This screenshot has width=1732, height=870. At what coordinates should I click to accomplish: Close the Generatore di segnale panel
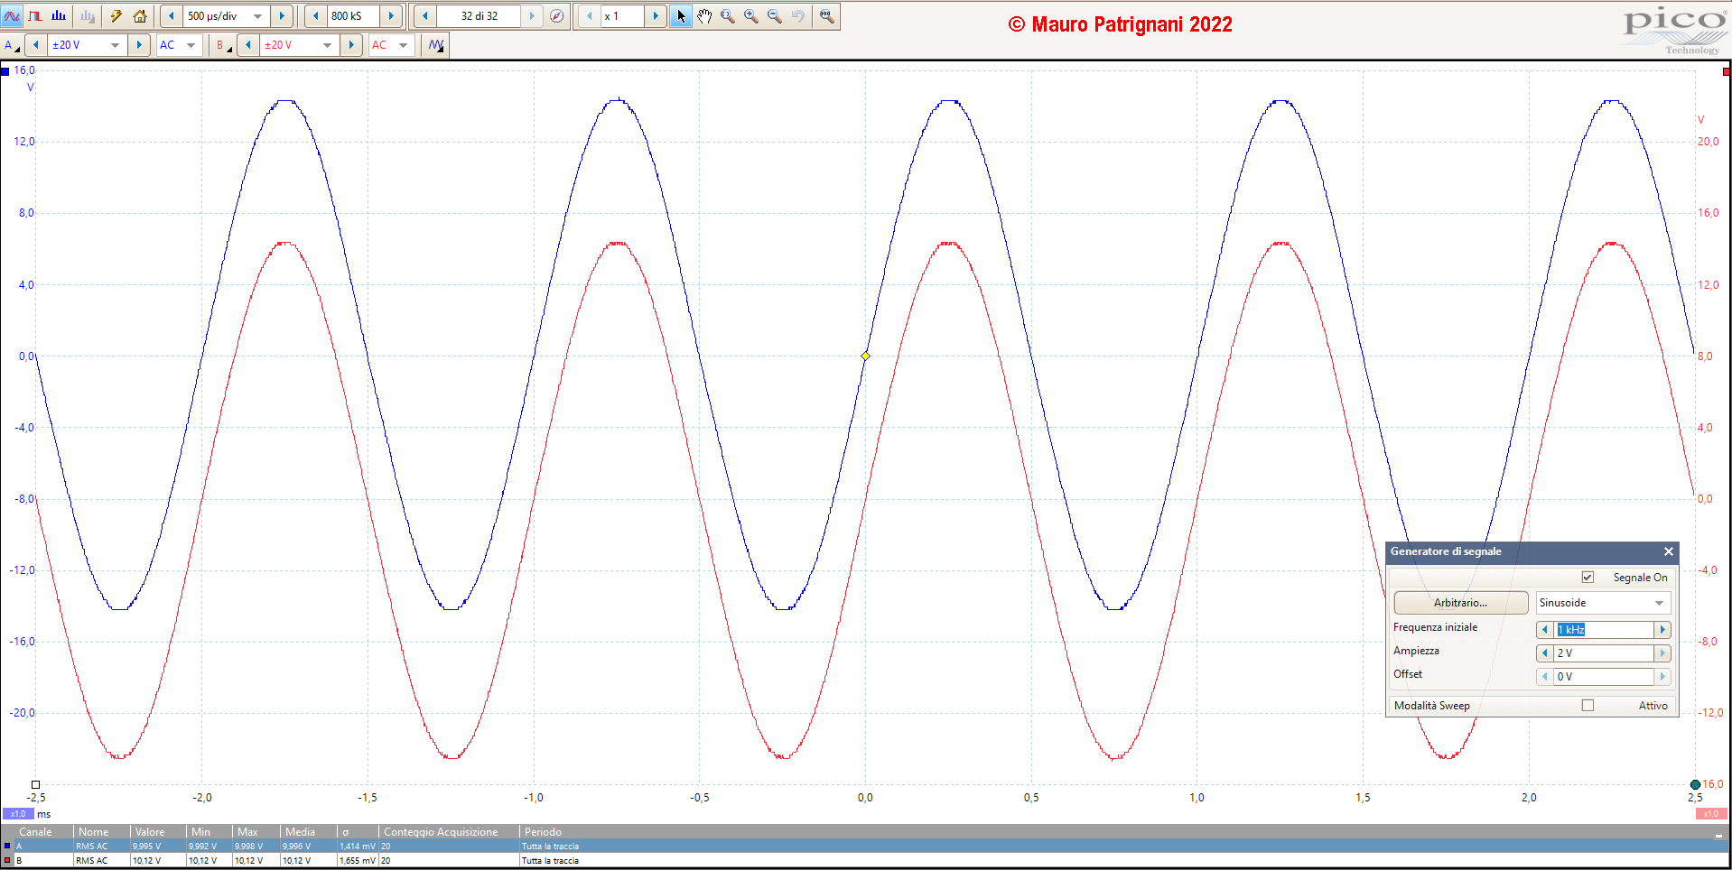click(x=1669, y=551)
